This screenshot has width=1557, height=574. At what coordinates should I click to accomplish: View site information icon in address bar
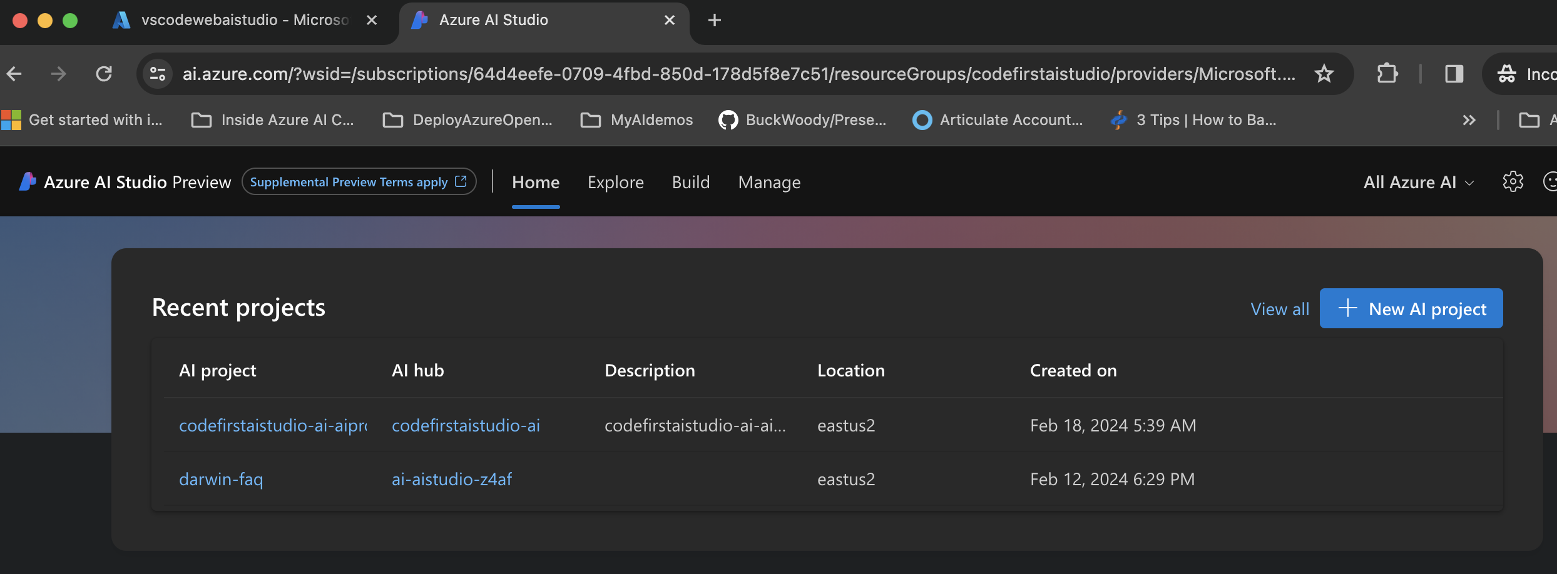157,74
